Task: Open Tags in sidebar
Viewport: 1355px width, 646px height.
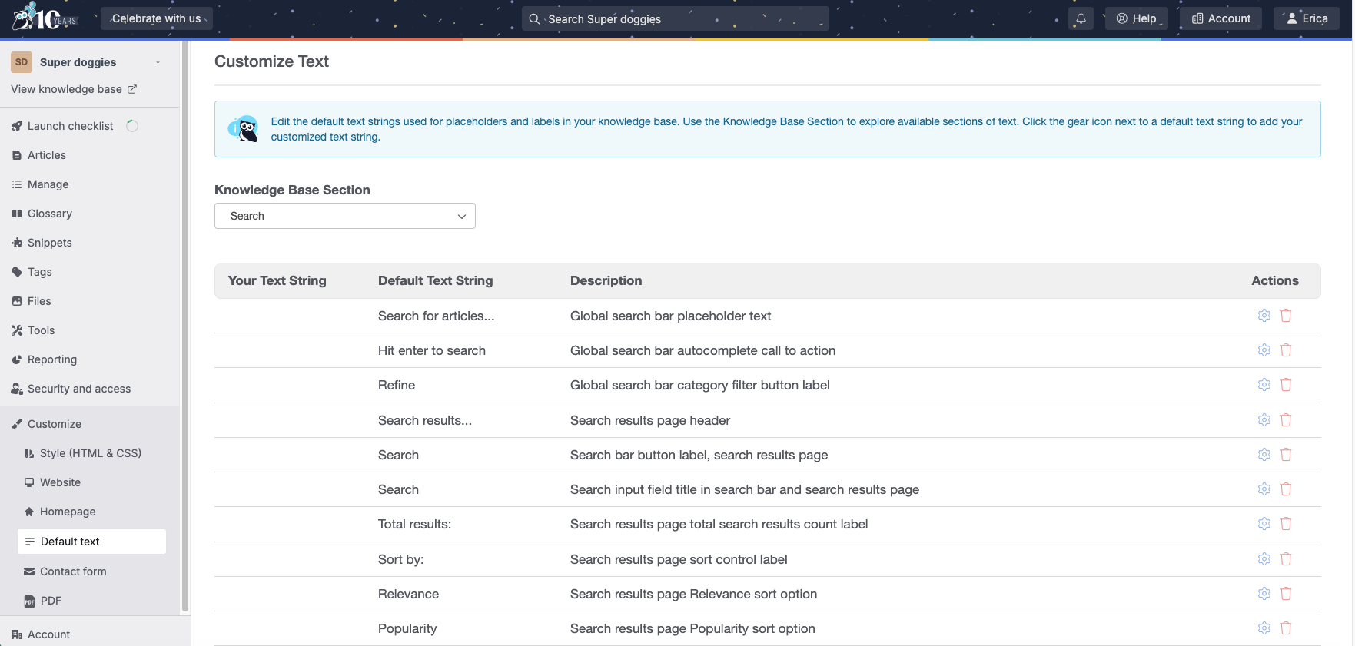Action: coord(39,272)
